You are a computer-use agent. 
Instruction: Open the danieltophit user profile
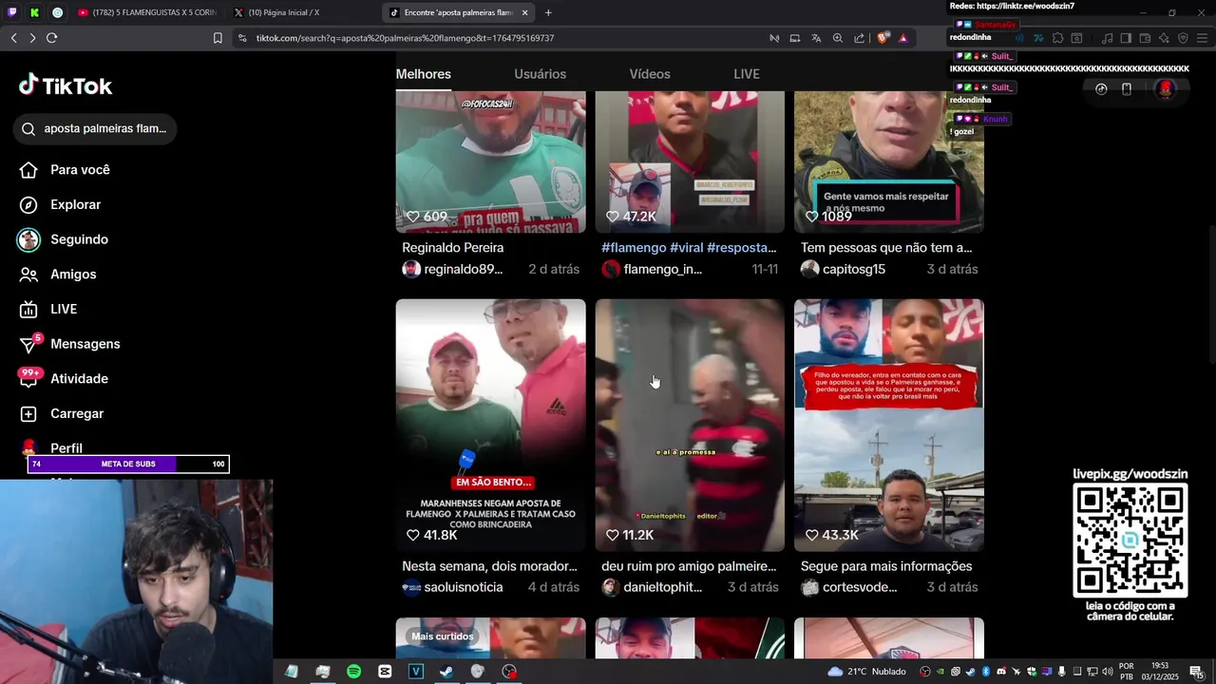[x=653, y=587]
